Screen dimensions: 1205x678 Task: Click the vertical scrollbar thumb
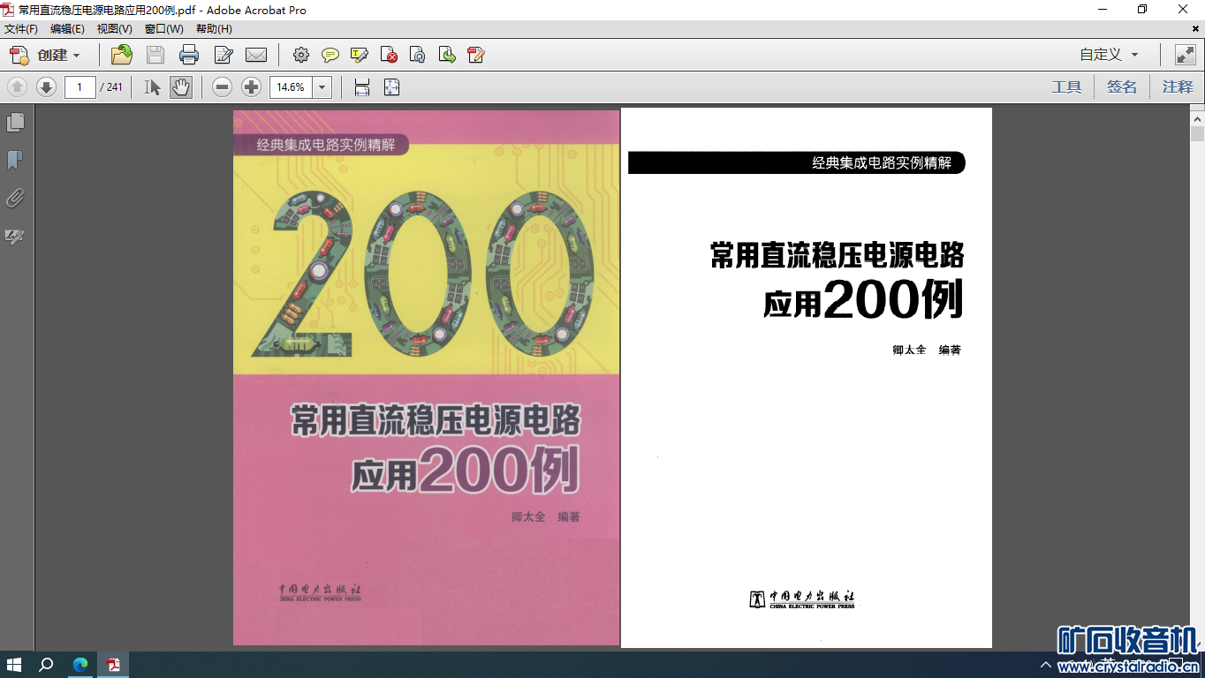click(1197, 134)
